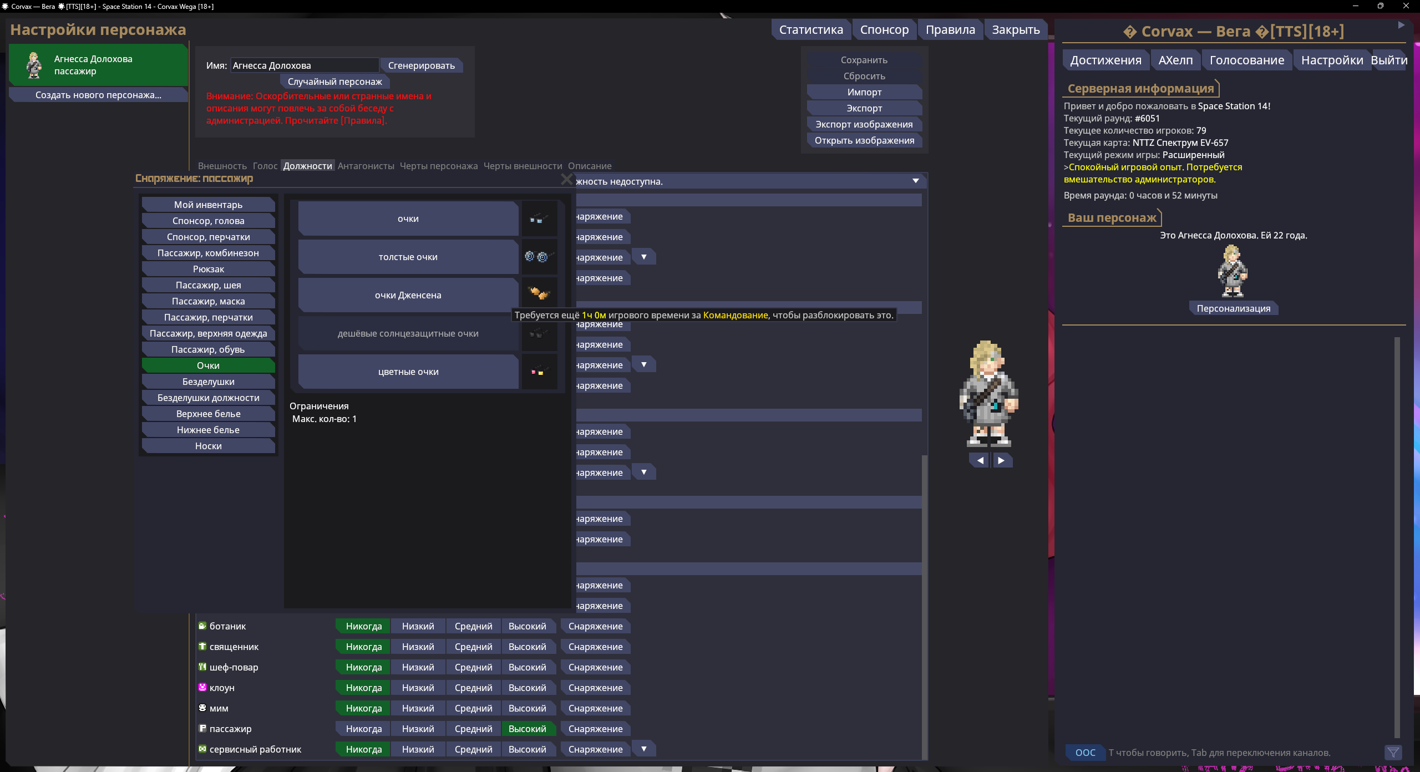Click the thick glasses icon next to толстые очки
Screen dimensions: 1420x772
[539, 257]
